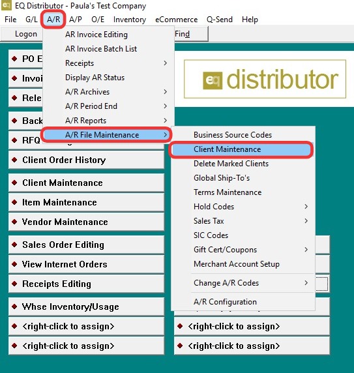The image size is (354, 373).
Task: Click the Find toolbar button
Action: tap(191, 34)
